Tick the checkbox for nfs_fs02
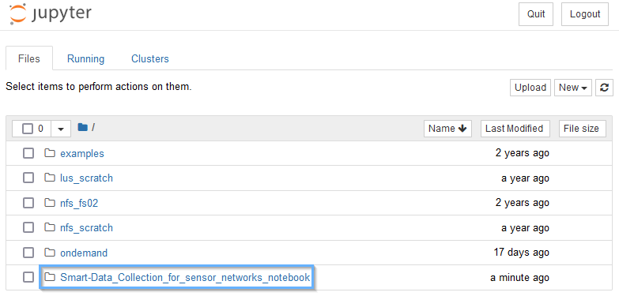Image resolution: width=619 pixels, height=296 pixels. tap(28, 203)
